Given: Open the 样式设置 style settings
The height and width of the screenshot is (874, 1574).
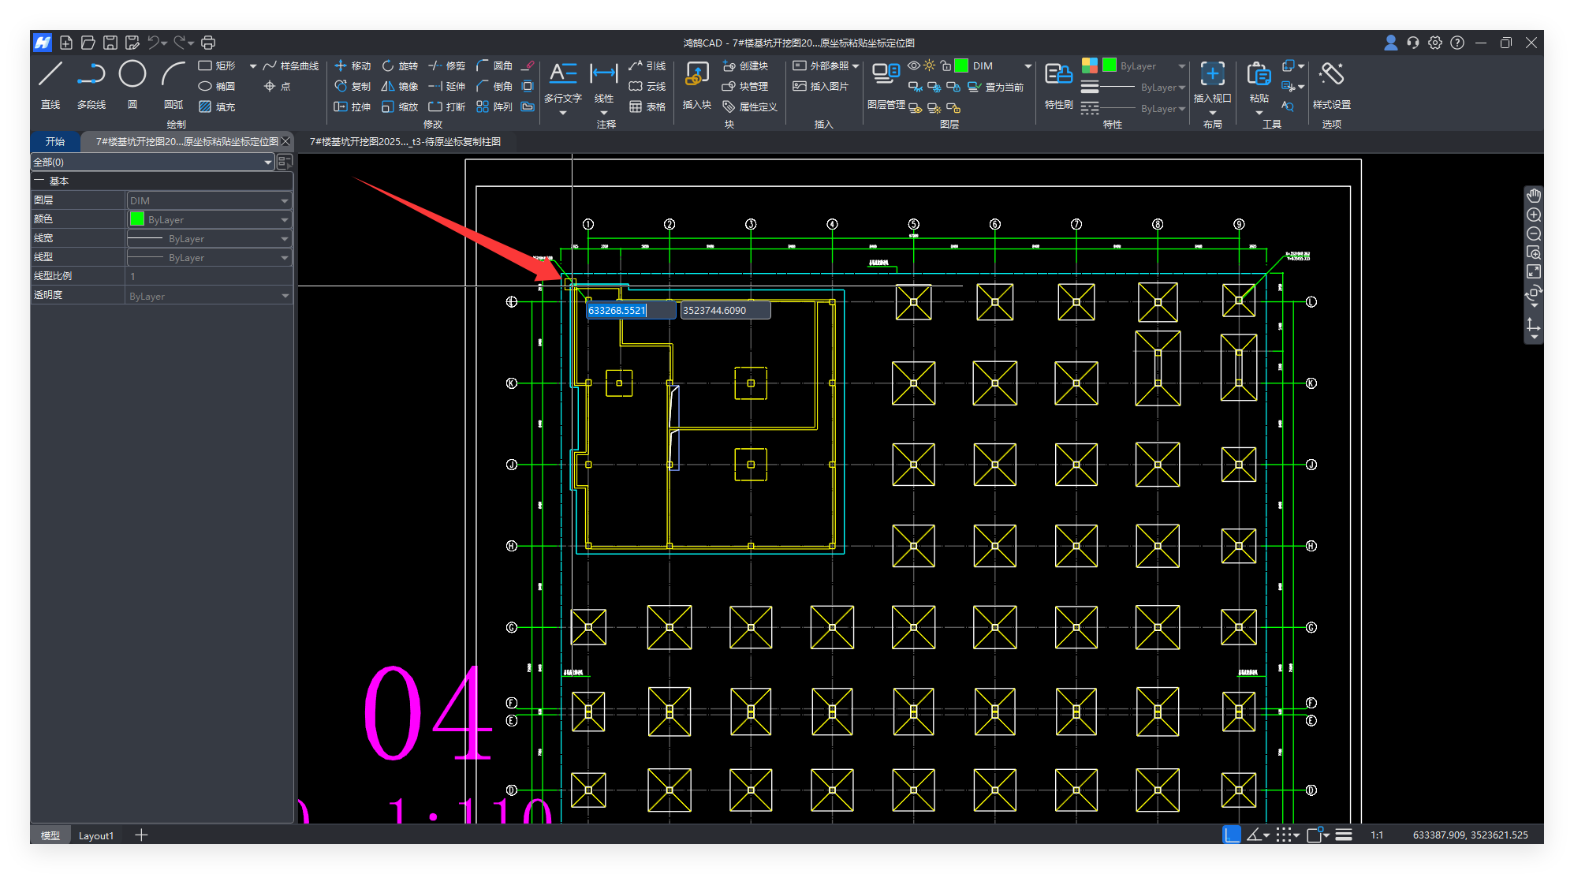Looking at the screenshot, I should pyautogui.click(x=1331, y=75).
